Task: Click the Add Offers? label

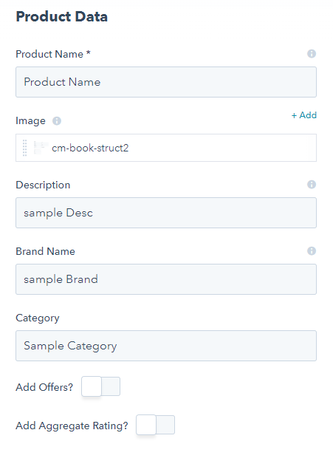Action: 44,387
